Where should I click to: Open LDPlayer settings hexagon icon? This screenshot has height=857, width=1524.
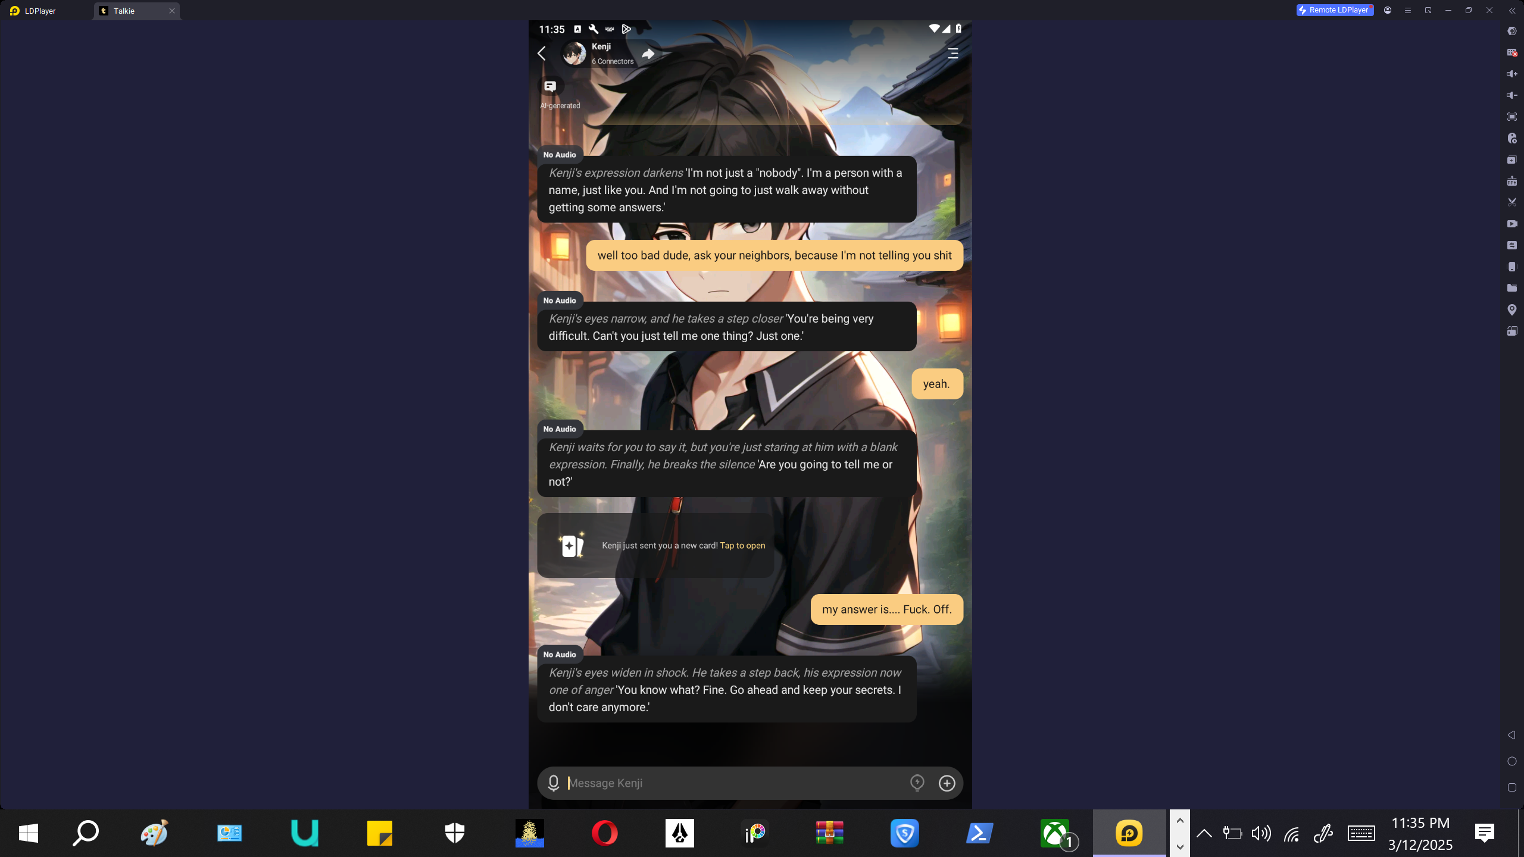pyautogui.click(x=1512, y=31)
